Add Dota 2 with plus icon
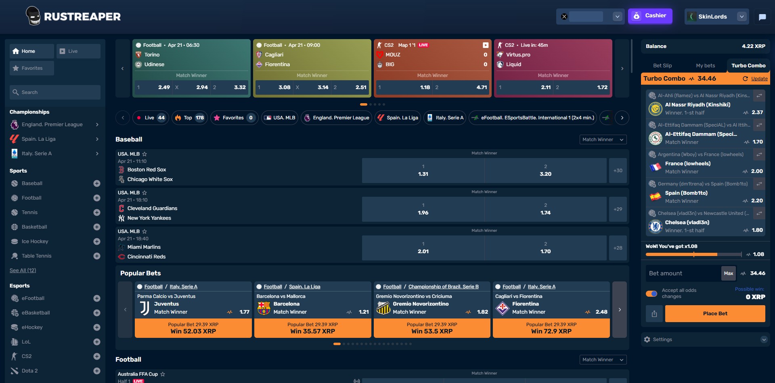The image size is (775, 383). coord(97,371)
